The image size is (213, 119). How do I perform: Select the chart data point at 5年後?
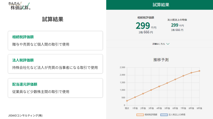tap(167, 83)
